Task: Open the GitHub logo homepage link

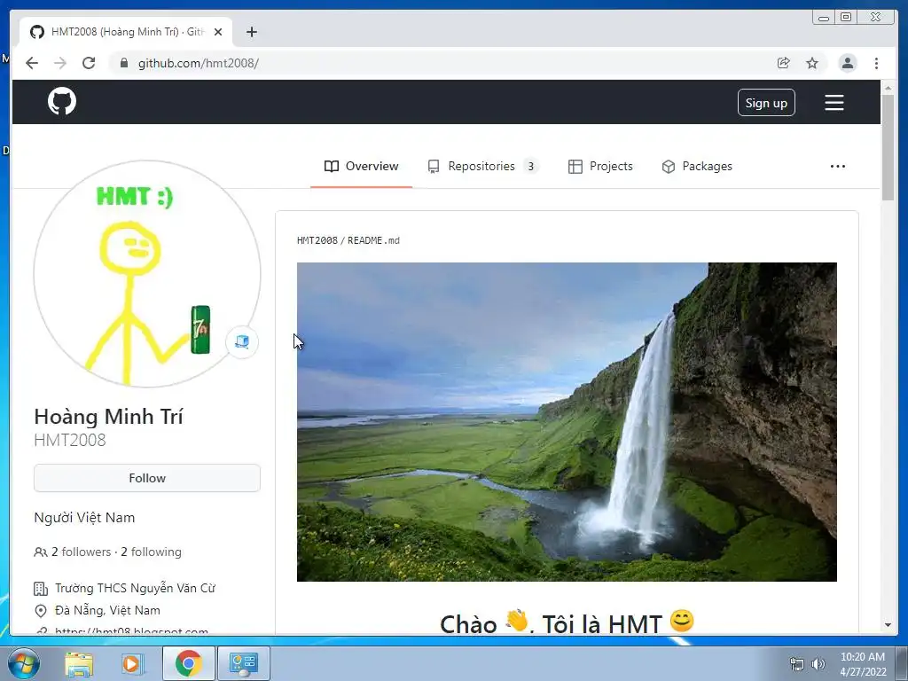Action: click(62, 101)
